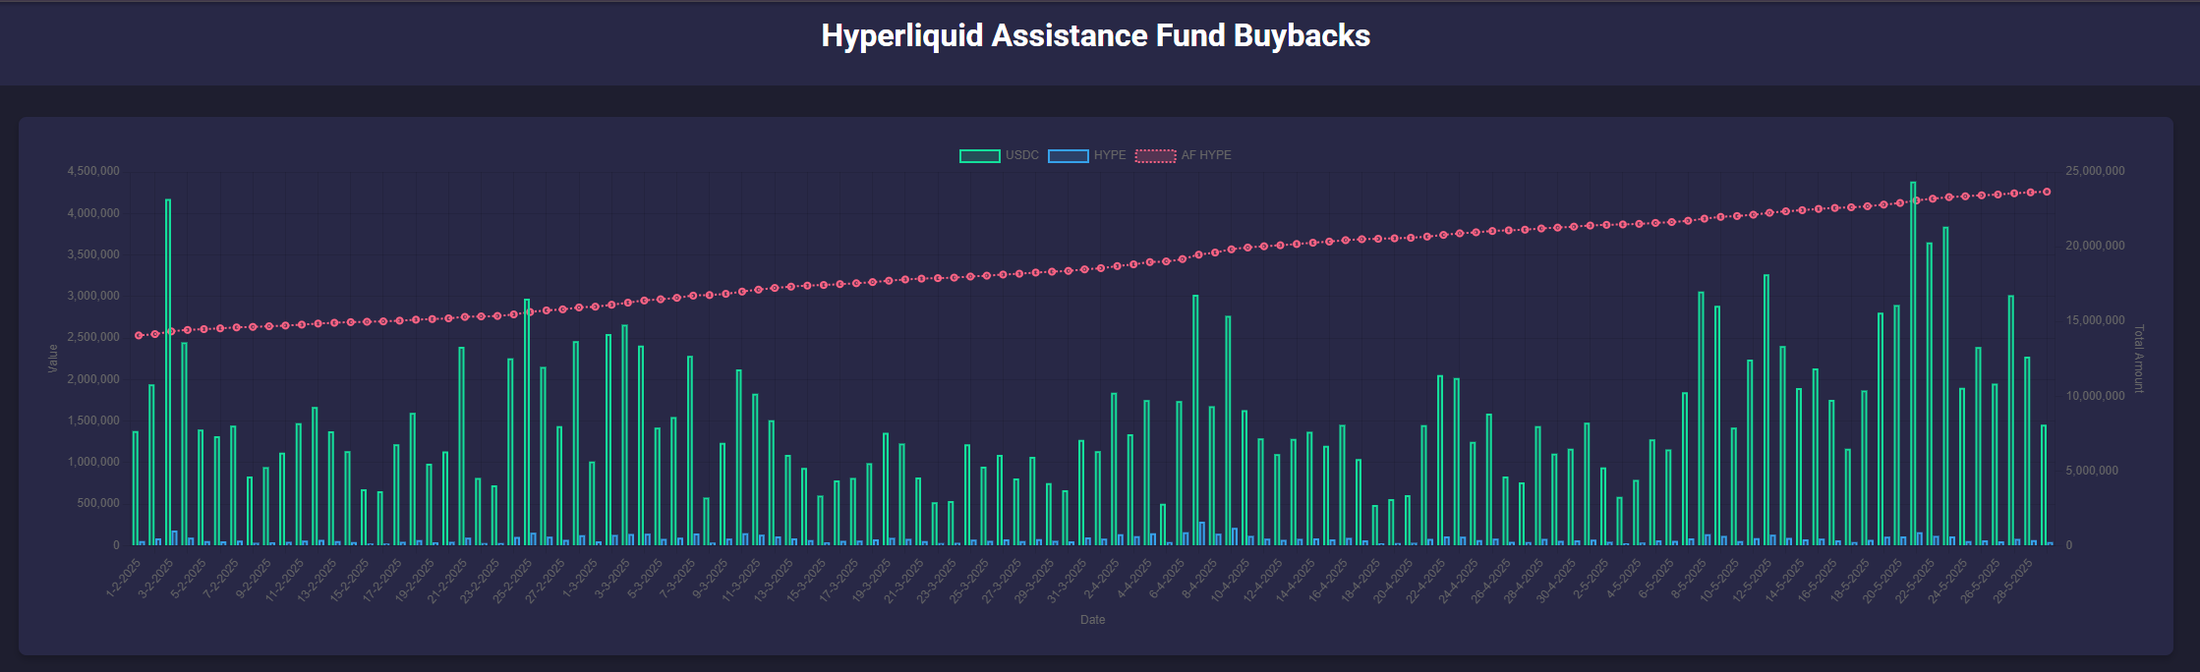Select the tallest green USDC bar near 22-5-2025
Viewport: 2200px width, 672px height.
click(1913, 364)
